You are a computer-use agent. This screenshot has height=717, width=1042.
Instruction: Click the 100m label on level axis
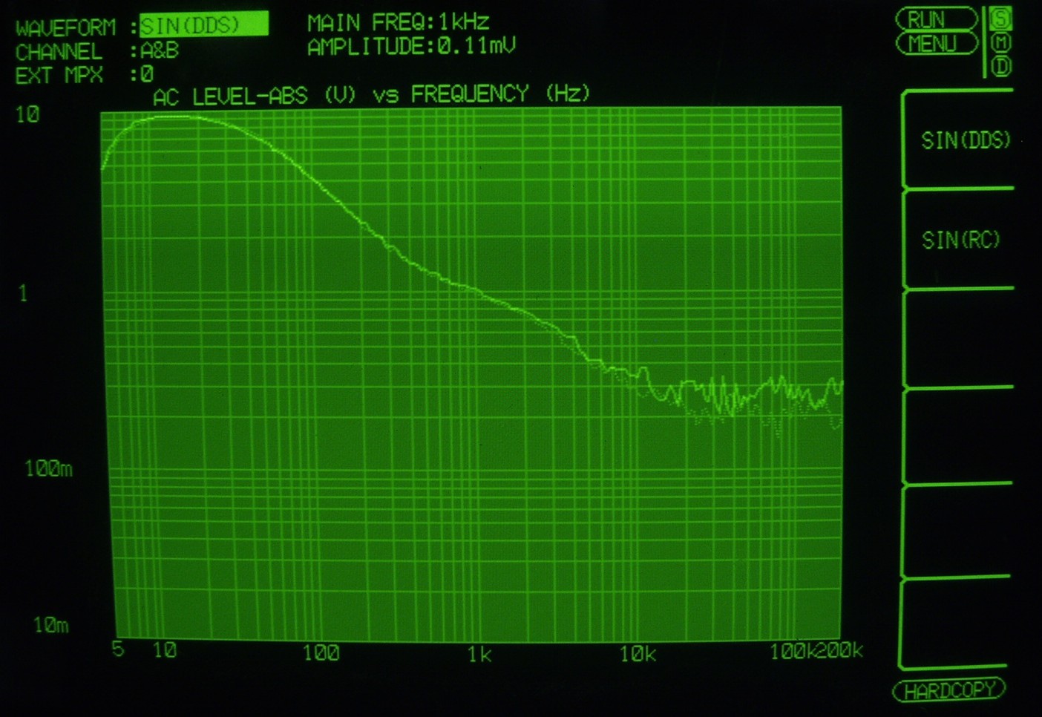point(48,468)
